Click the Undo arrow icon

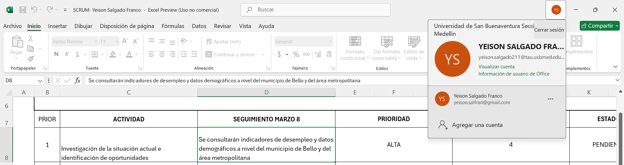click(34, 10)
